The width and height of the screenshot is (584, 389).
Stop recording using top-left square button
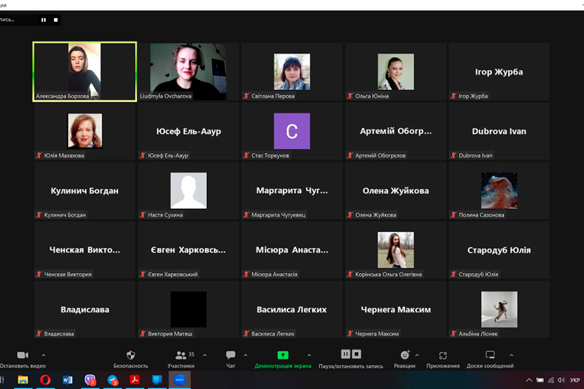click(56, 20)
